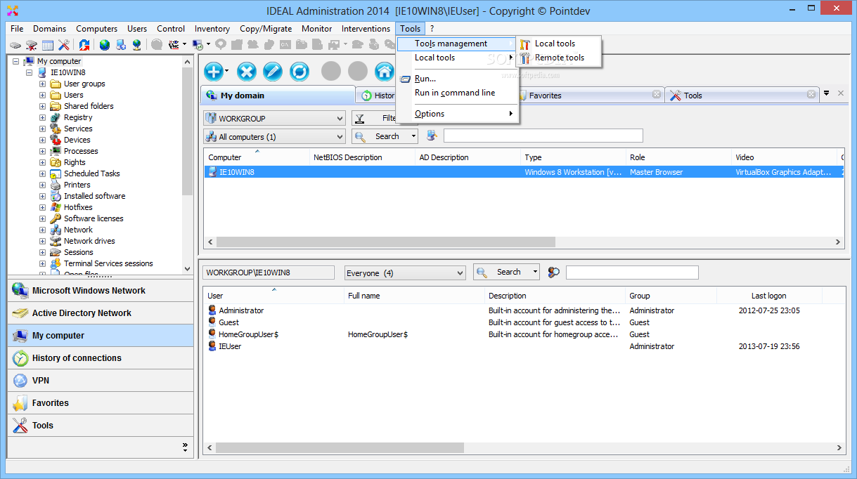This screenshot has height=479, width=857.
Task: Click the Active Directory Network sidebar button
Action: [x=101, y=313]
